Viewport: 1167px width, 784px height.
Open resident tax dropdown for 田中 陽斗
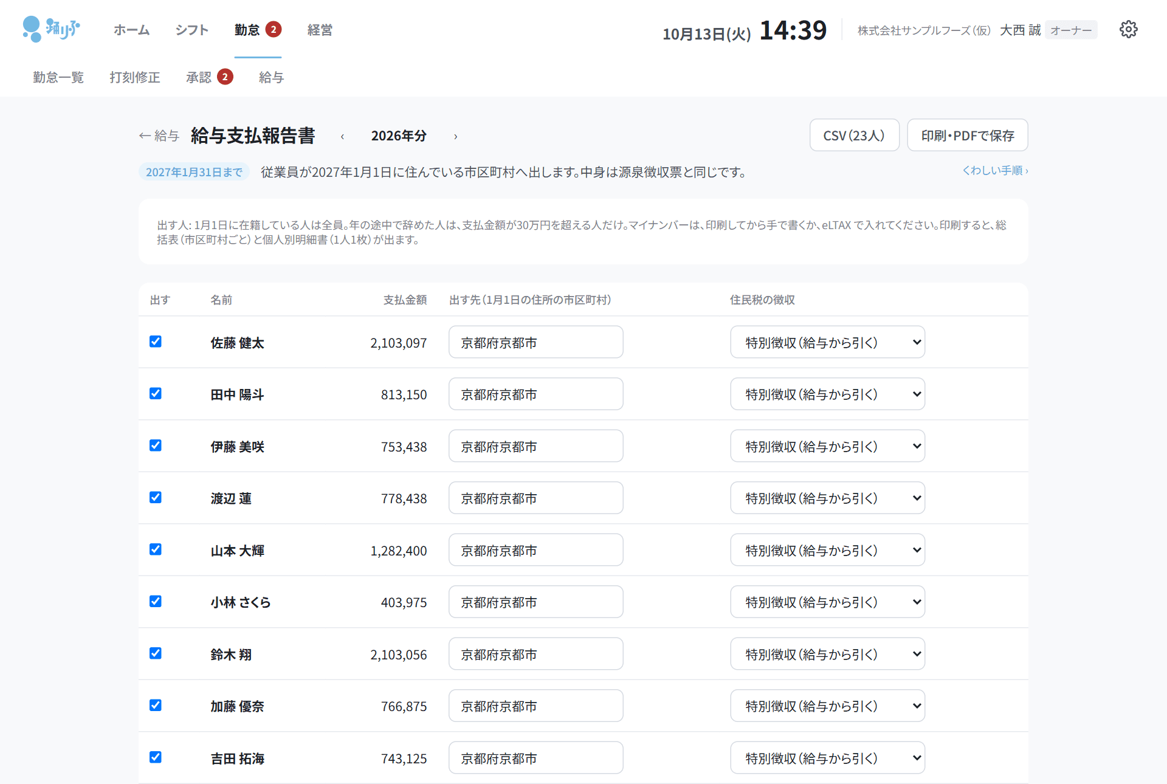tap(827, 394)
